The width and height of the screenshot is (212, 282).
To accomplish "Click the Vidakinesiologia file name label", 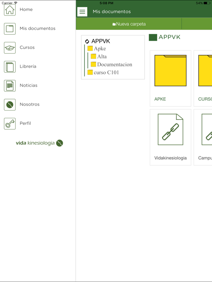I will pos(170,158).
